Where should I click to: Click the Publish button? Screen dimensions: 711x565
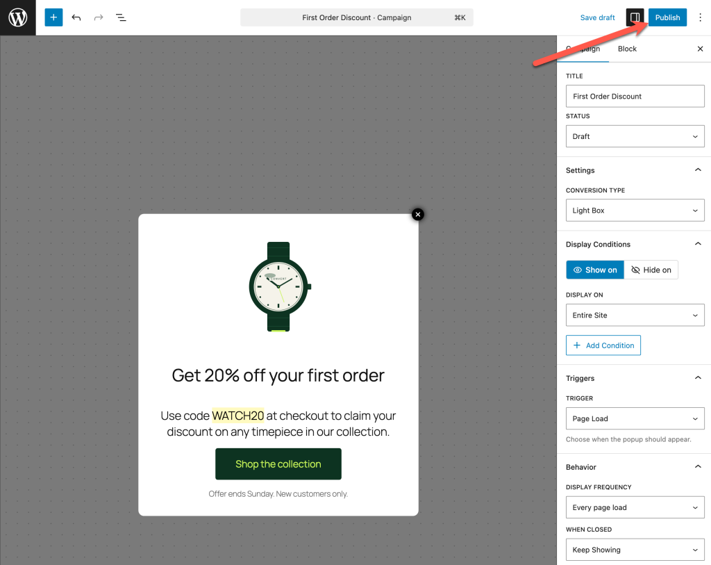[667, 17]
